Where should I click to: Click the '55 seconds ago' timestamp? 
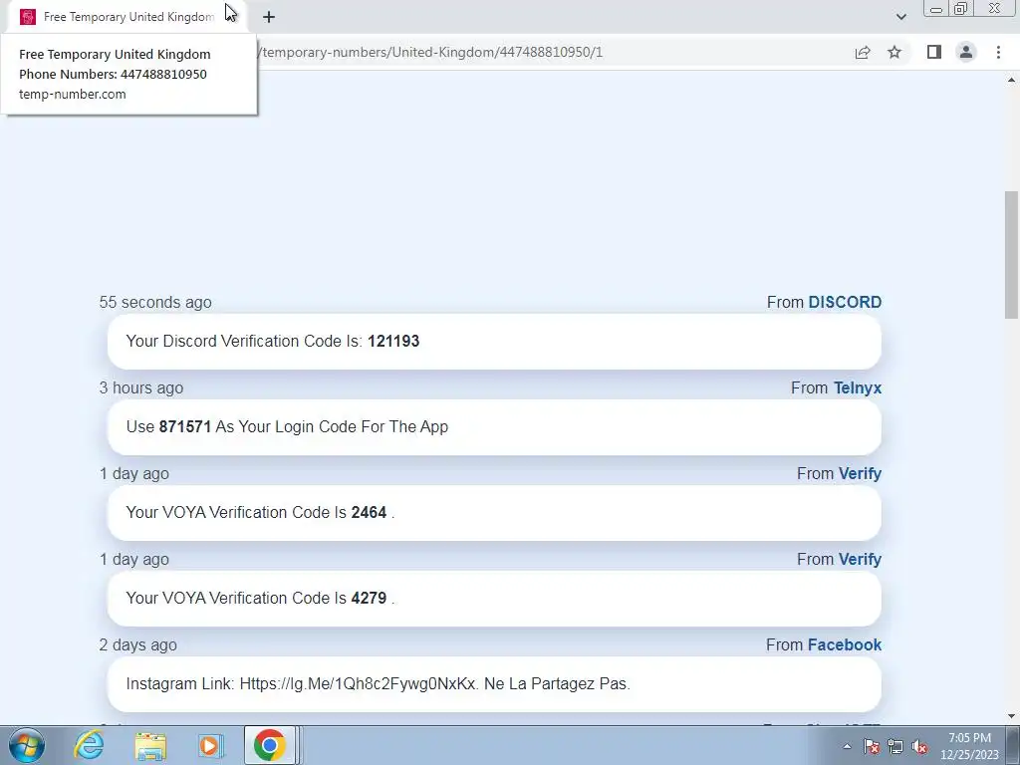point(155,303)
